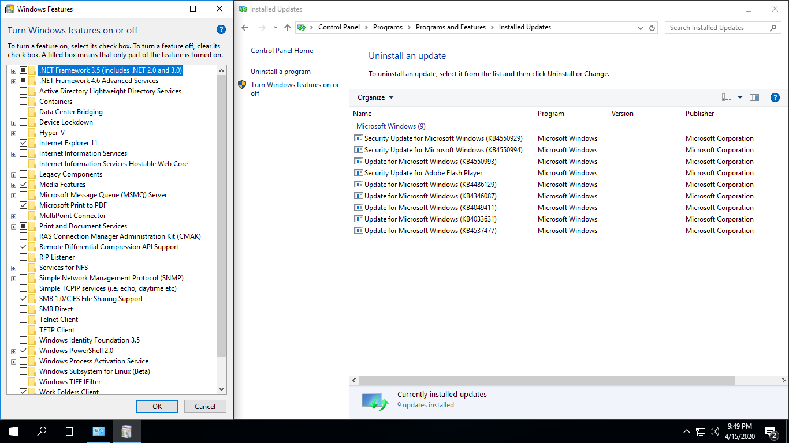Click the Telnet Client folder icon
The image size is (789, 443).
(32, 320)
